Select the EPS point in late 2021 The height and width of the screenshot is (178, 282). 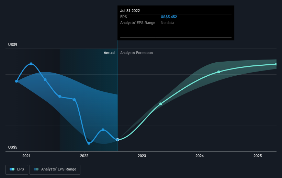(74, 100)
